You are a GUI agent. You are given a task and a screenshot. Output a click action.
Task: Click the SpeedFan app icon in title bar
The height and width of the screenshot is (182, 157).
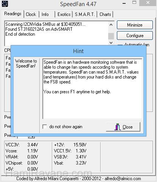click(x=5, y=3)
